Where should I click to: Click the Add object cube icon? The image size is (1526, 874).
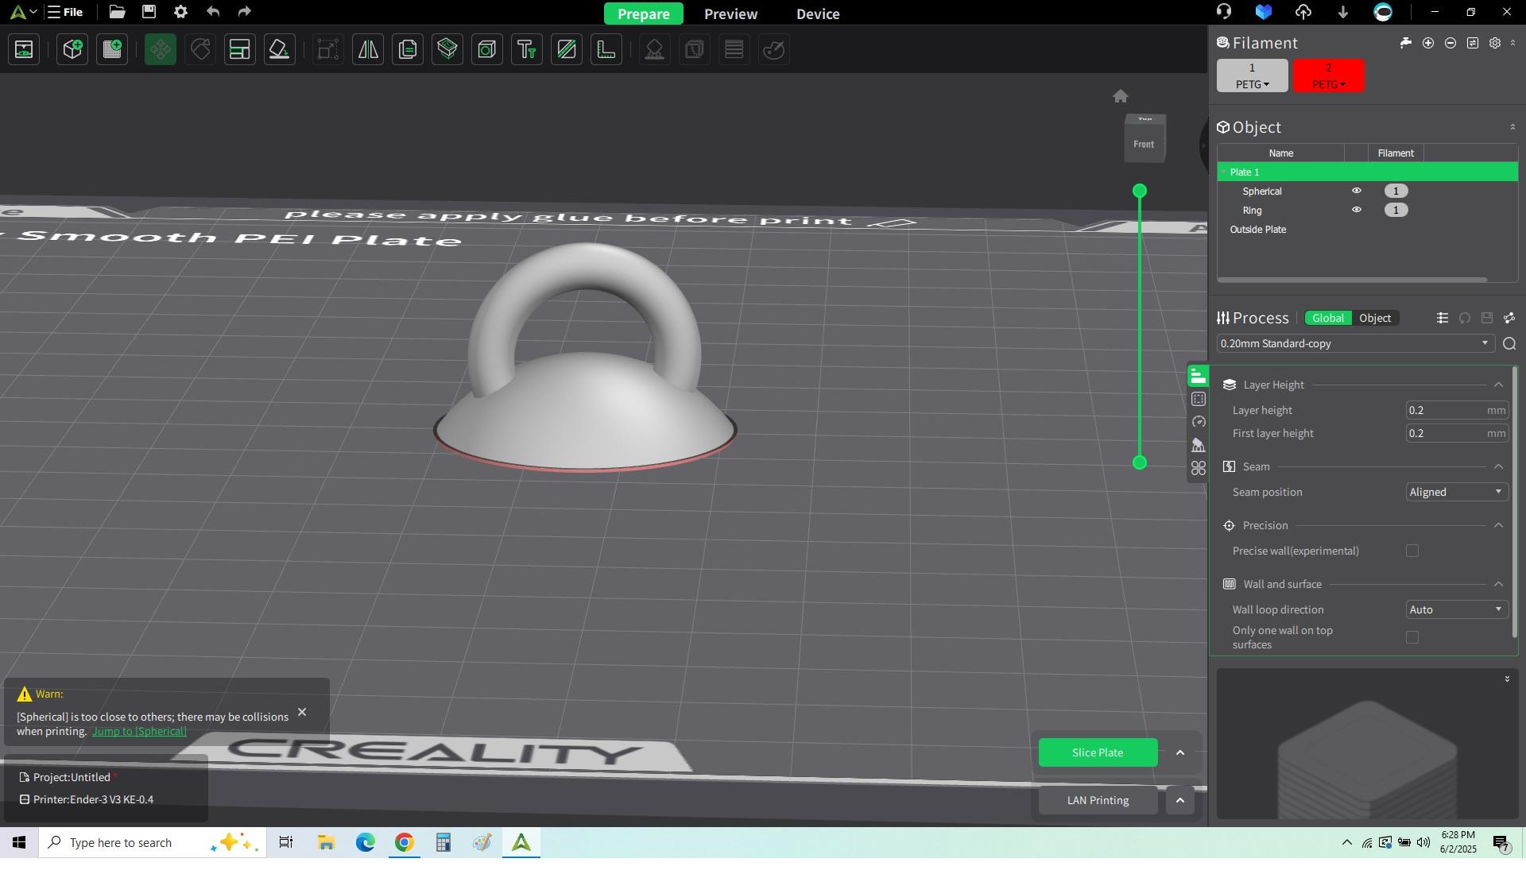click(x=72, y=49)
